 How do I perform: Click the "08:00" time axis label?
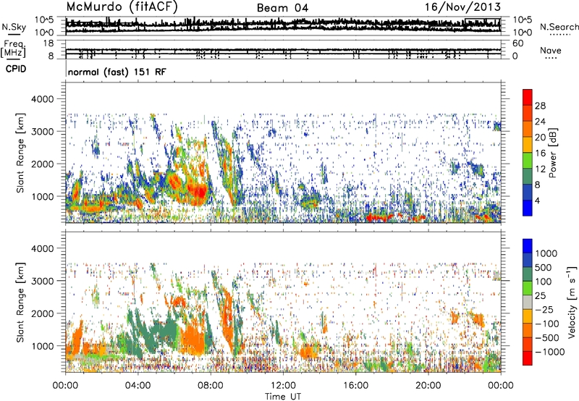point(211,386)
